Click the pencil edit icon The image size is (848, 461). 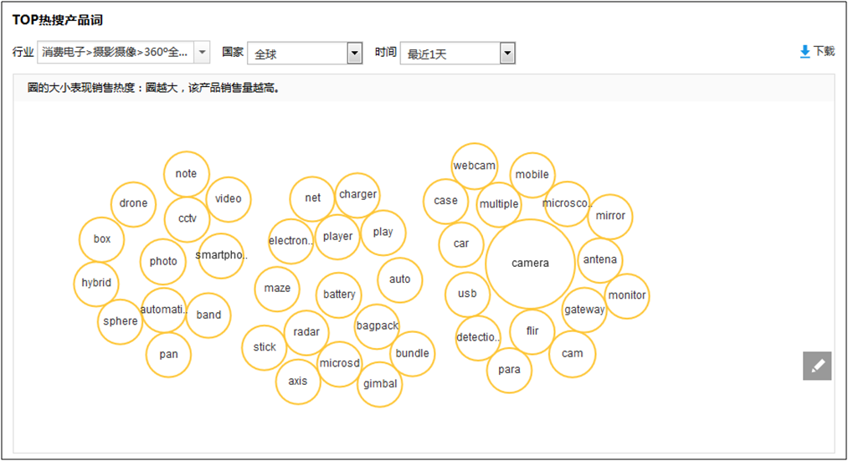pyautogui.click(x=817, y=366)
